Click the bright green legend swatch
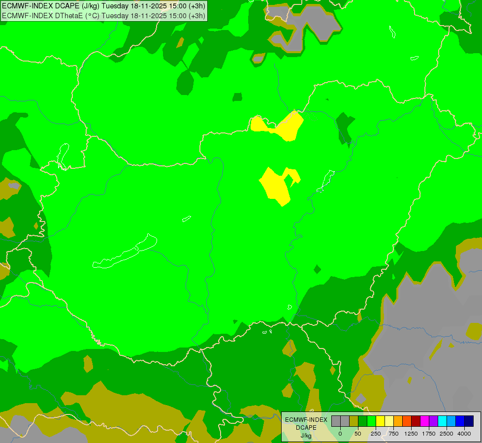Viewport: 482px width, 443px height. point(371,421)
